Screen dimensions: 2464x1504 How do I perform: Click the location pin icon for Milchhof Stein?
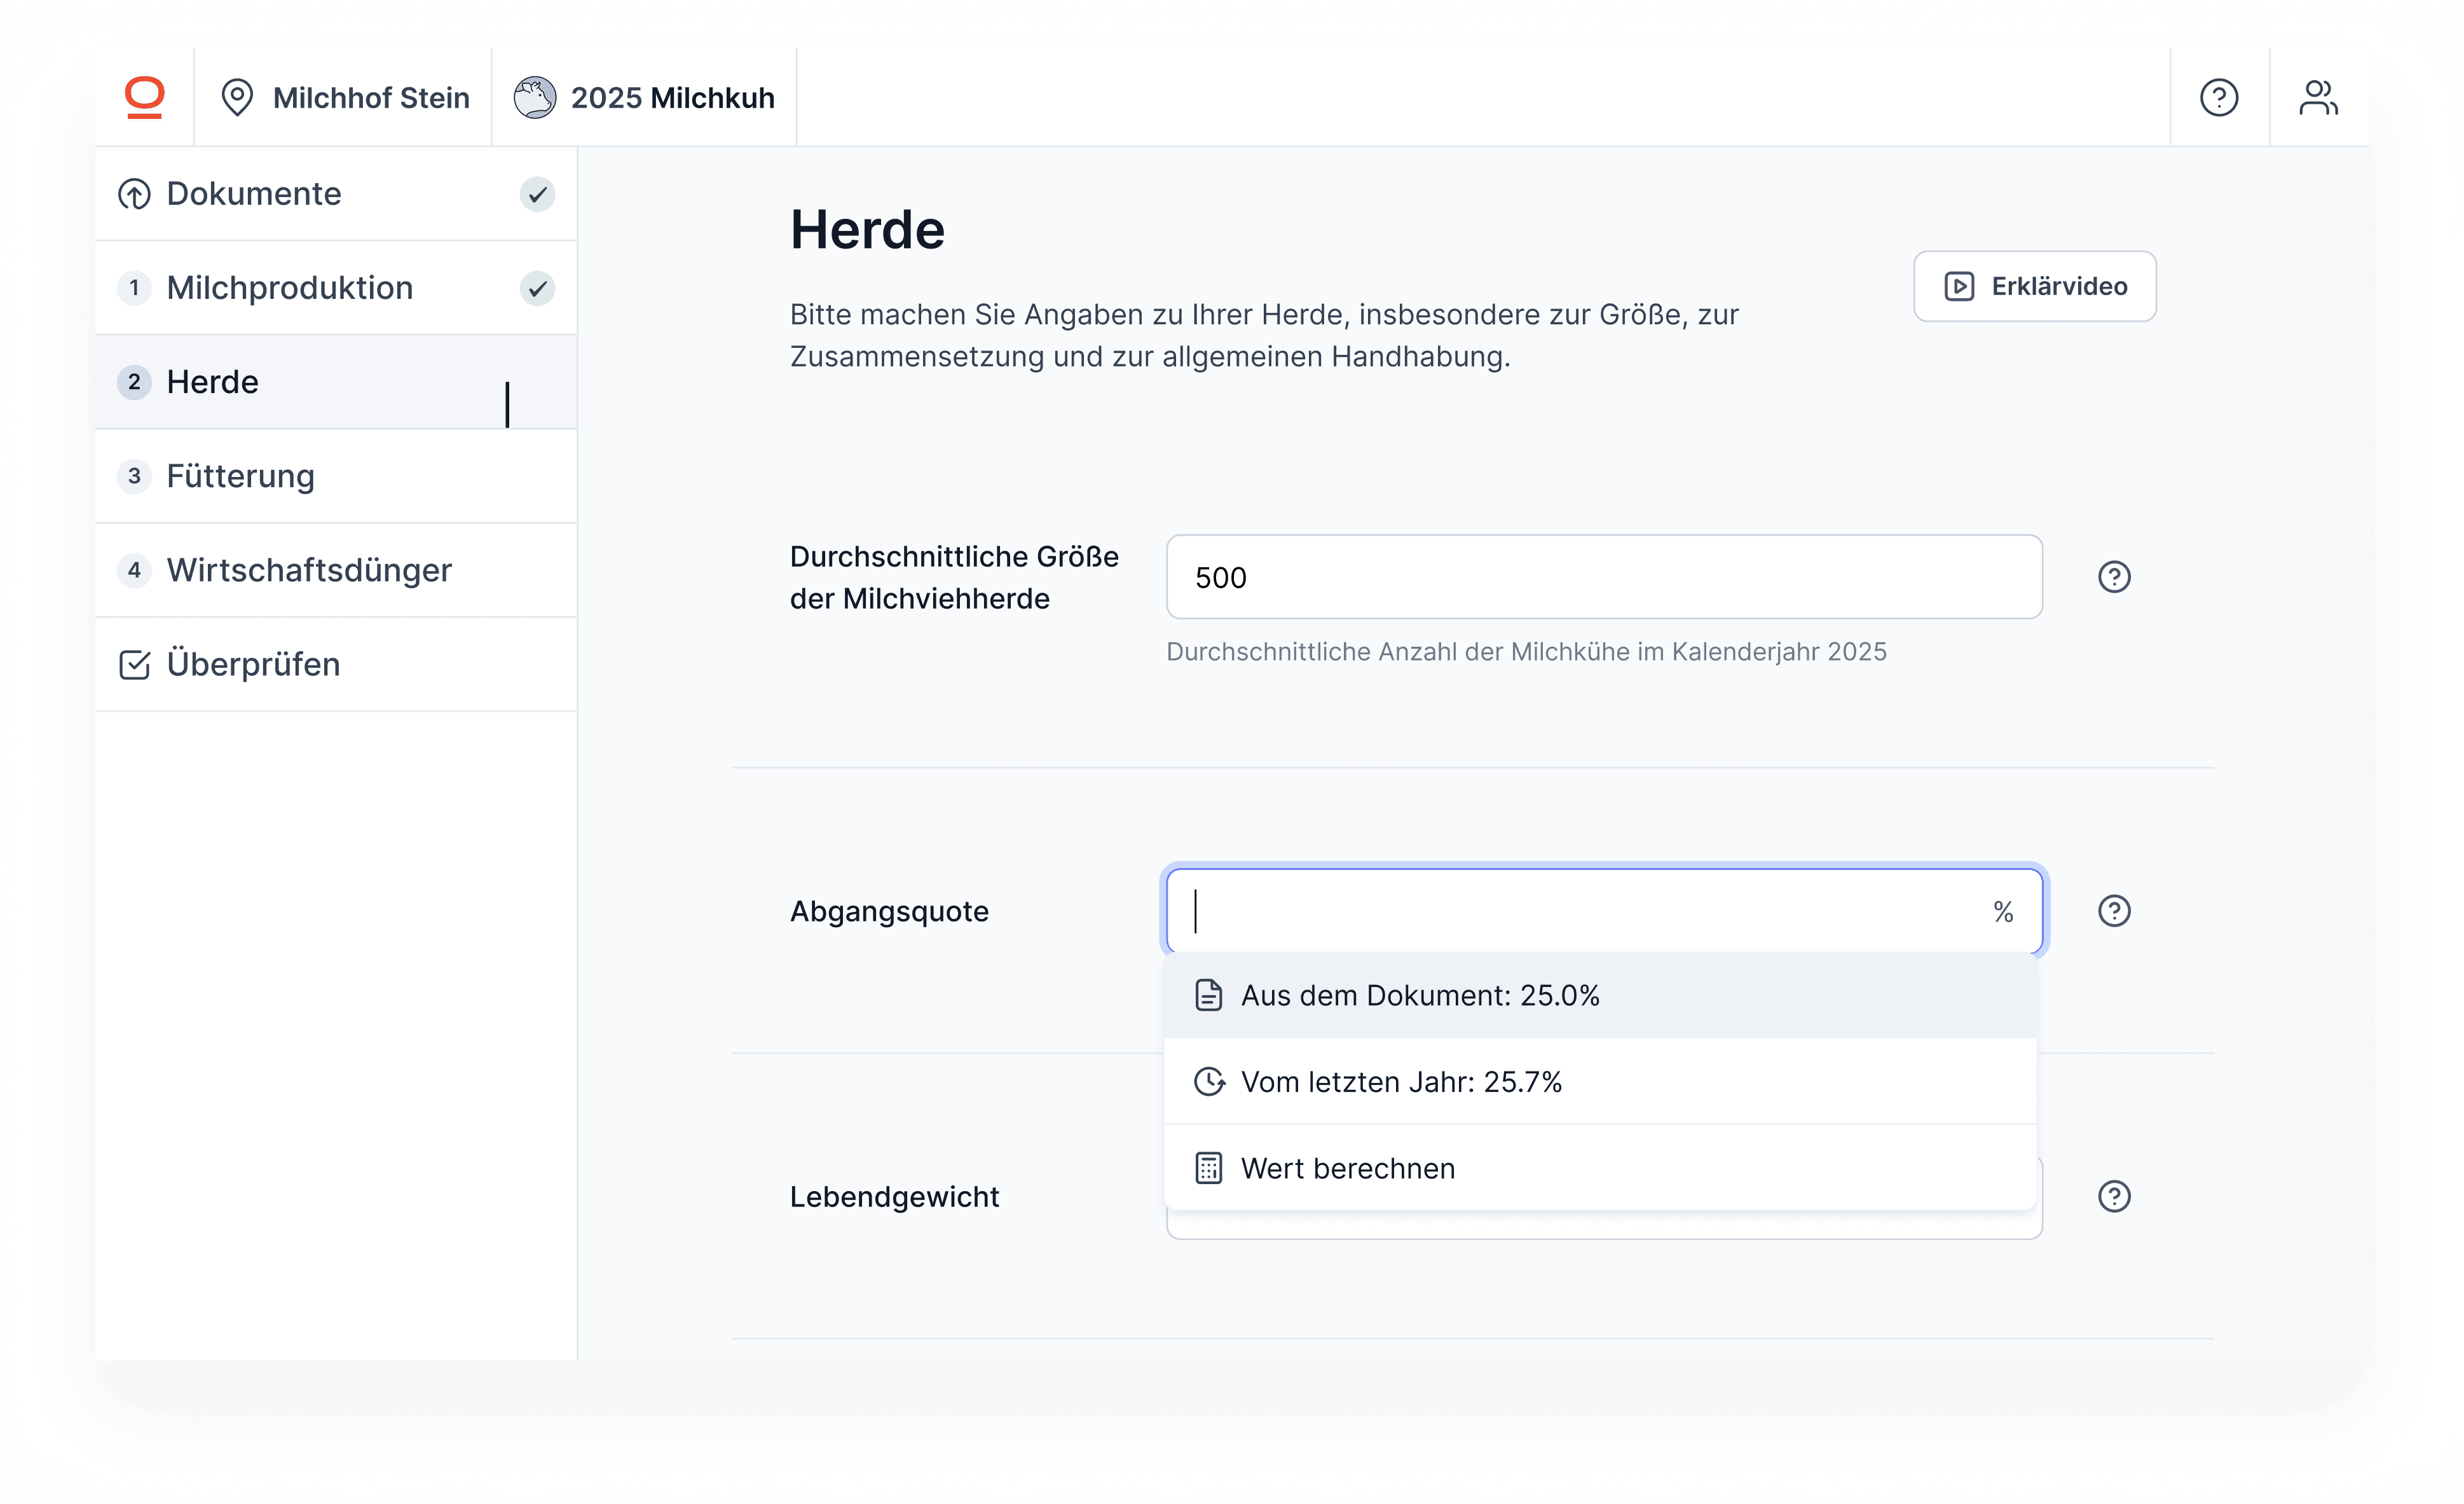[x=237, y=97]
